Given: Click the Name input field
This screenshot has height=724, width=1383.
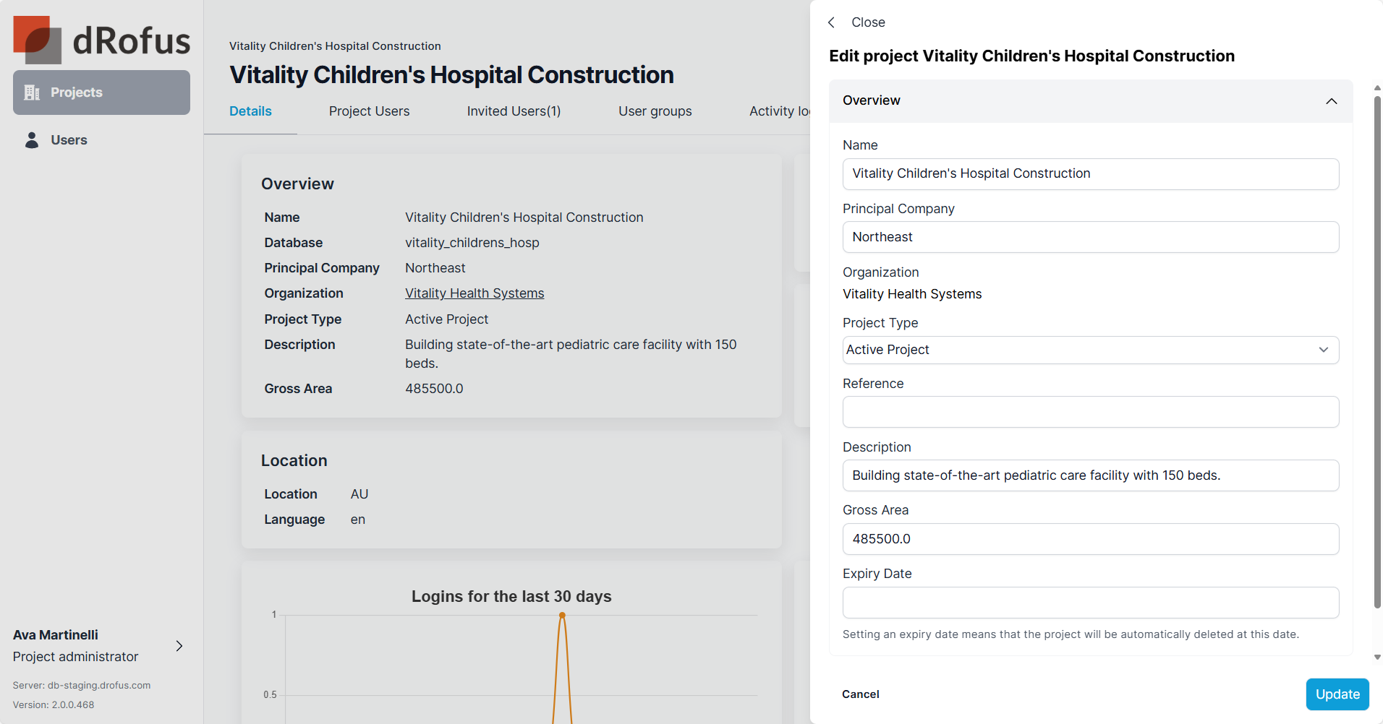Looking at the screenshot, I should (x=1090, y=174).
